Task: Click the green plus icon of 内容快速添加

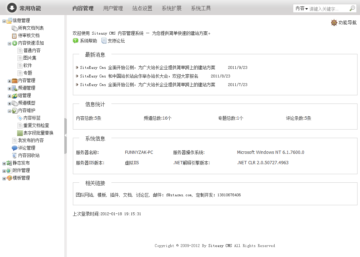Action: pos(14,43)
